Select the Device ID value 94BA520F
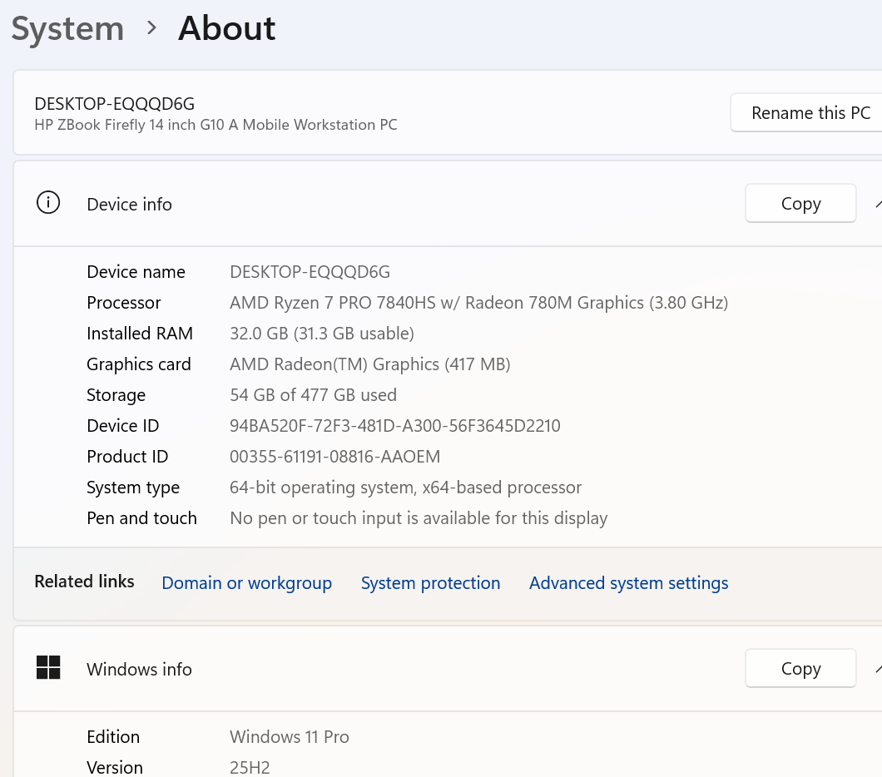 click(x=395, y=426)
